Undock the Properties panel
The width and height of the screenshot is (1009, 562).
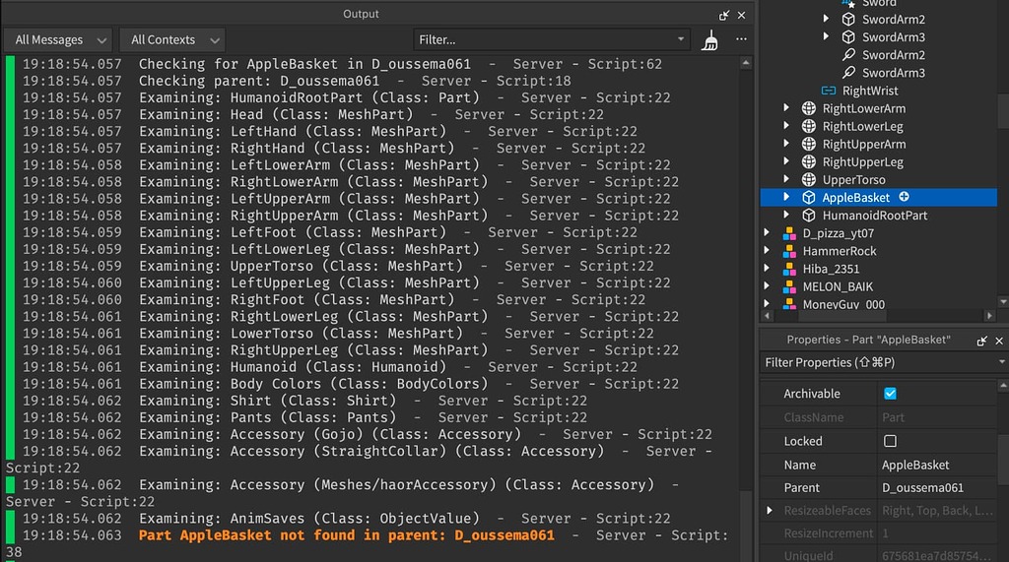point(981,340)
